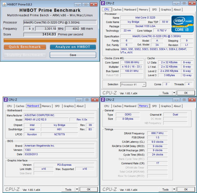Start the Quick Benchmark
Viewport: 197px width, 193px height.
point(25,47)
